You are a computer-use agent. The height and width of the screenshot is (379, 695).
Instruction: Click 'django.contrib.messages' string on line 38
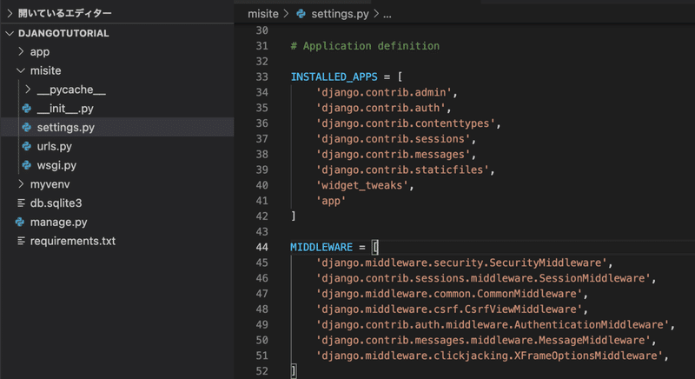pyautogui.click(x=393, y=154)
